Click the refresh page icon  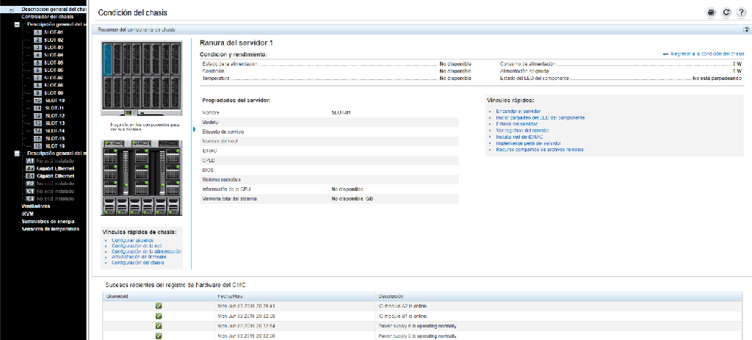coord(726,12)
